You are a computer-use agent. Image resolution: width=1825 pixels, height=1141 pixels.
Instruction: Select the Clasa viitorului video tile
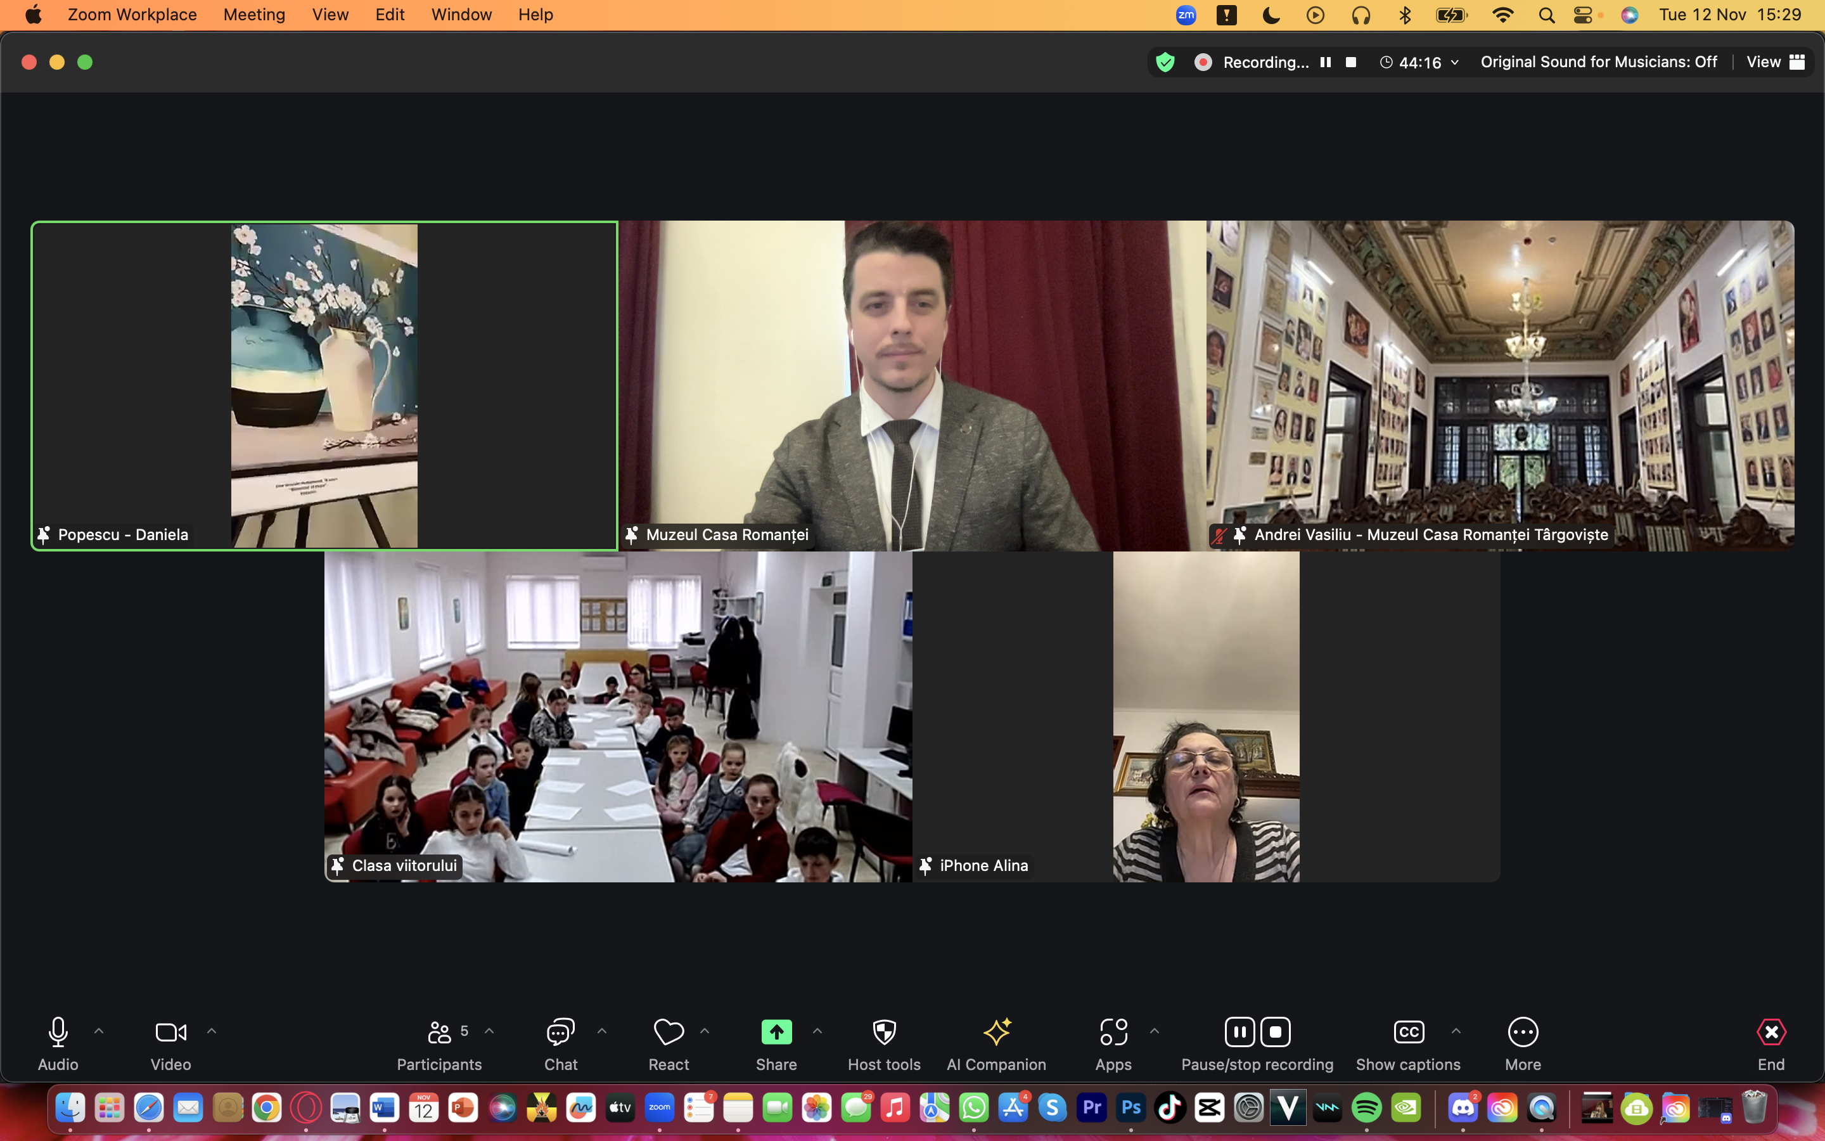click(x=618, y=716)
